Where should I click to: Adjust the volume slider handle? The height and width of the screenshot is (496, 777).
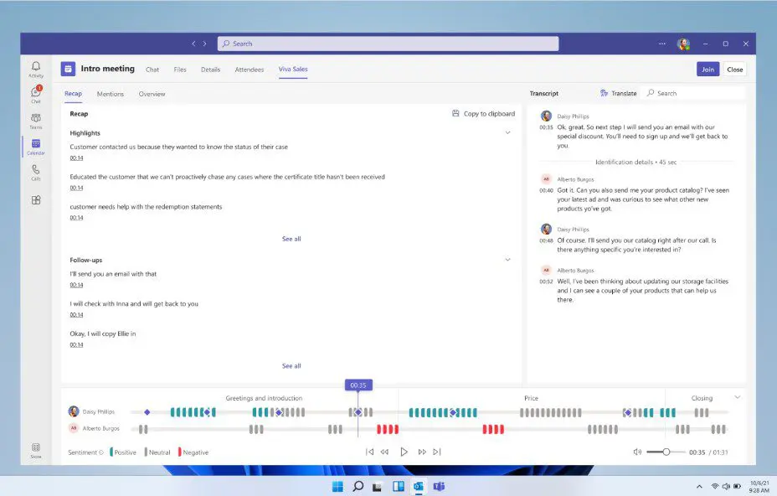coord(666,452)
